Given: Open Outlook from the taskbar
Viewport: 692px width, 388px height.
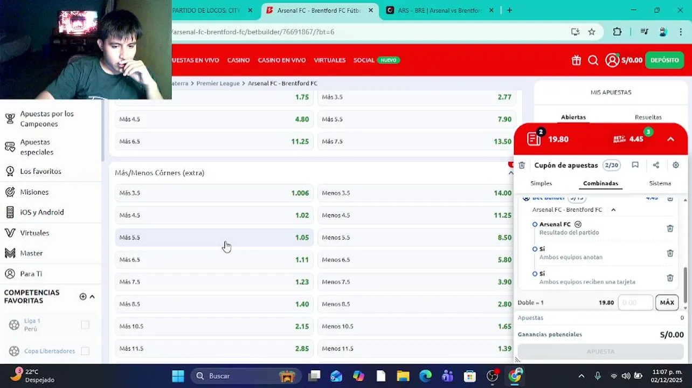Looking at the screenshot, I should [336, 376].
